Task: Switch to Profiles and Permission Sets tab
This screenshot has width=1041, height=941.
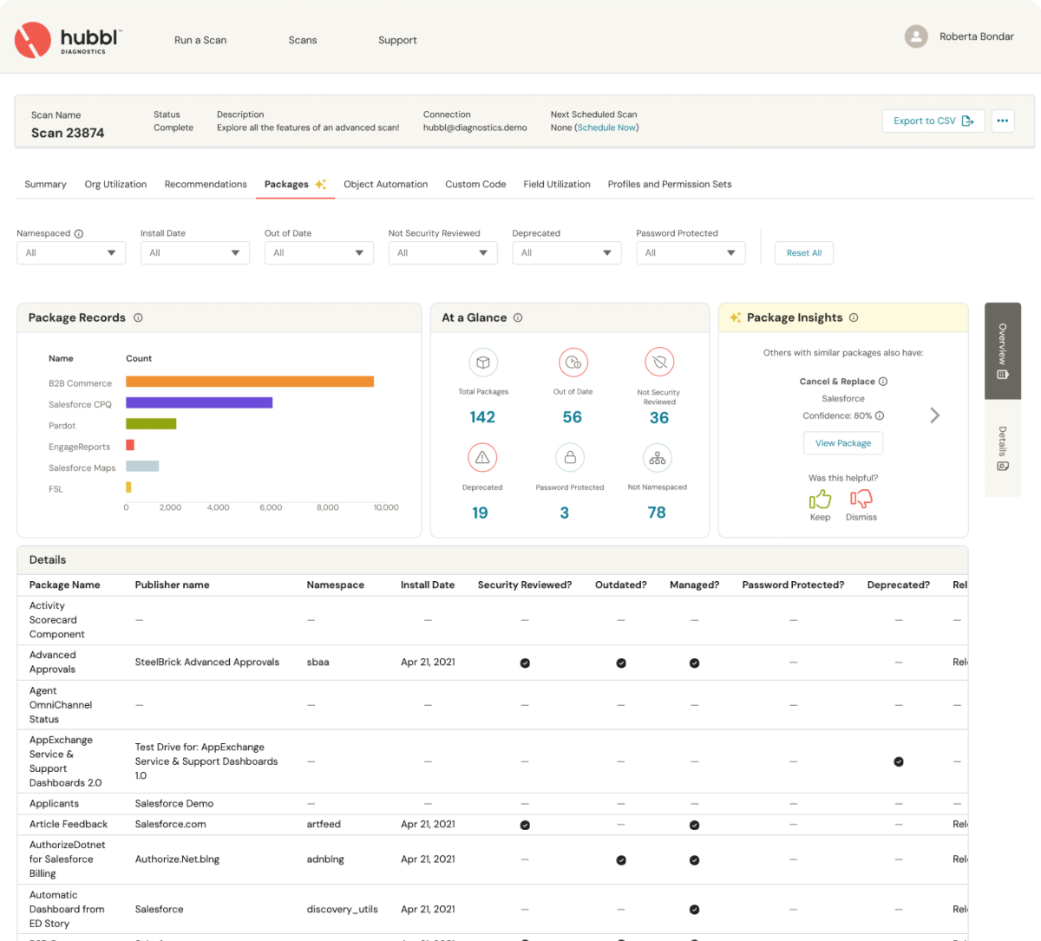Action: [x=670, y=184]
